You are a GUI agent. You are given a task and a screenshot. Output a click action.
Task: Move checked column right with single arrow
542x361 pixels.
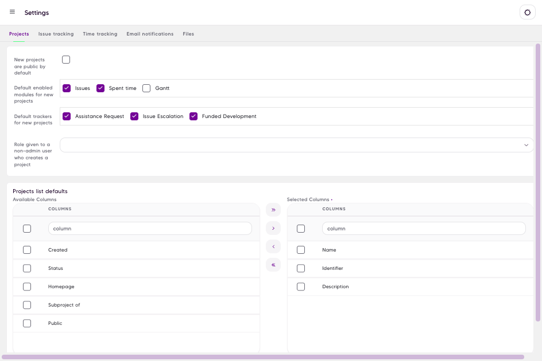pyautogui.click(x=273, y=228)
